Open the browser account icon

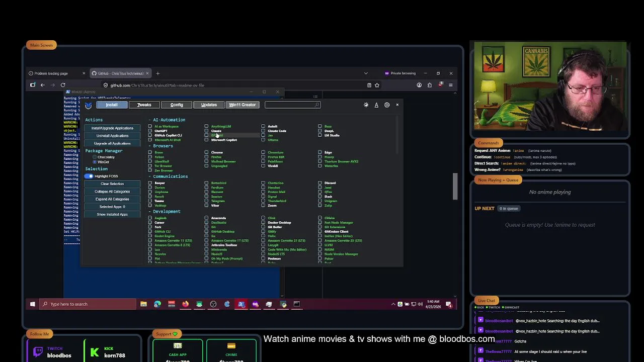coord(419,85)
